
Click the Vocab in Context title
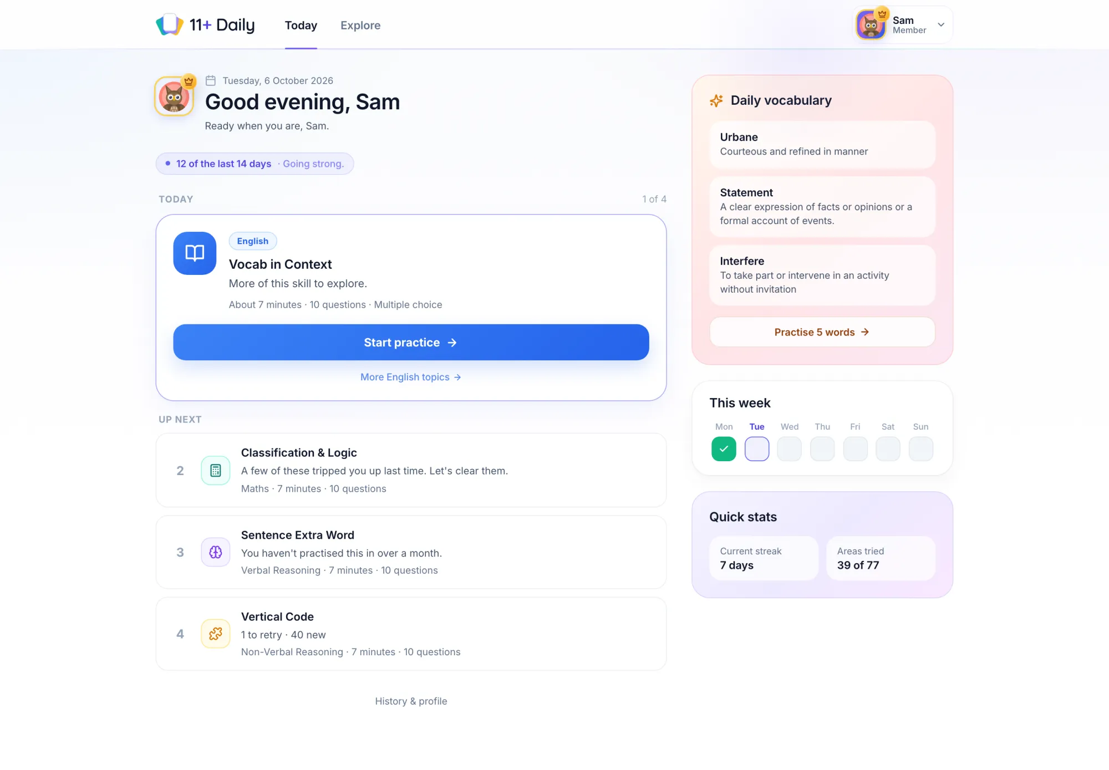tap(281, 264)
